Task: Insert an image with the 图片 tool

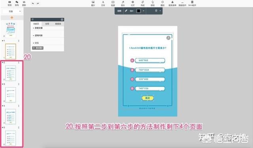Action: (x=93, y=4)
